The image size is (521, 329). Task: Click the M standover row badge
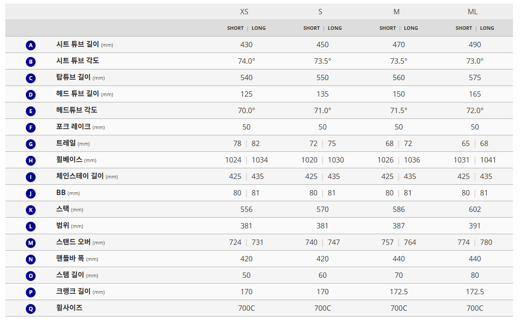30,243
